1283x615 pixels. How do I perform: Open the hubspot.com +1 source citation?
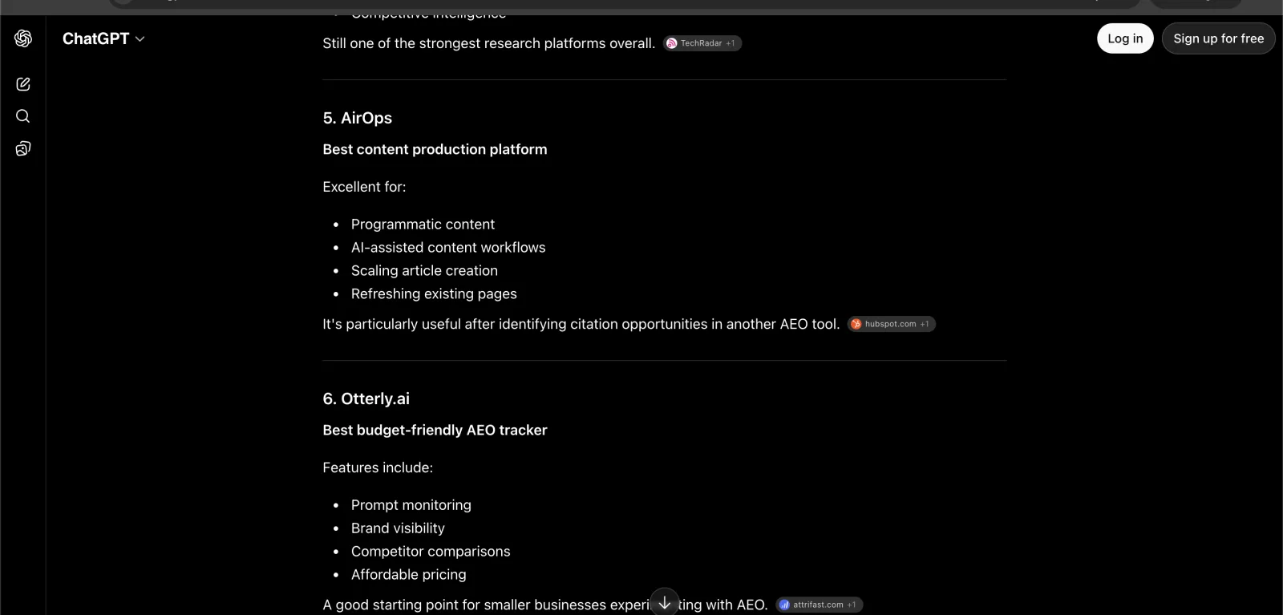892,324
